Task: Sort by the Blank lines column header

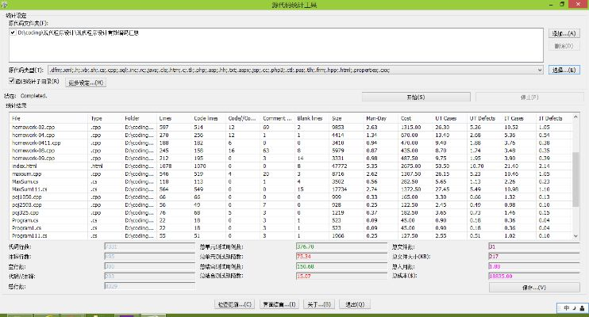Action: click(x=311, y=118)
